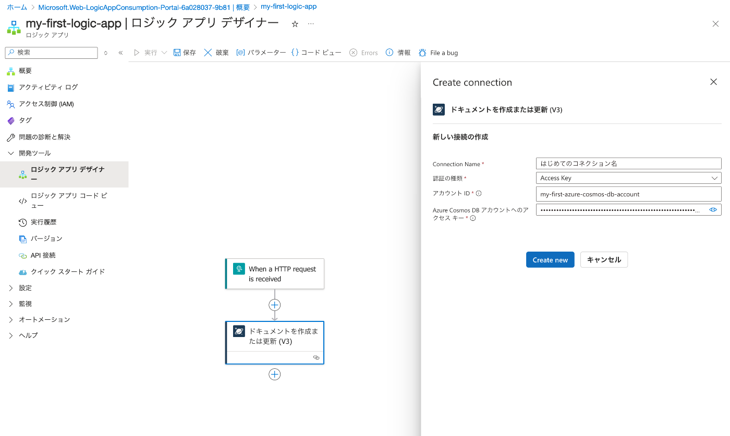Show info tooltip for the アクセス キー label
Image resolution: width=730 pixels, height=436 pixels.
[x=473, y=218]
